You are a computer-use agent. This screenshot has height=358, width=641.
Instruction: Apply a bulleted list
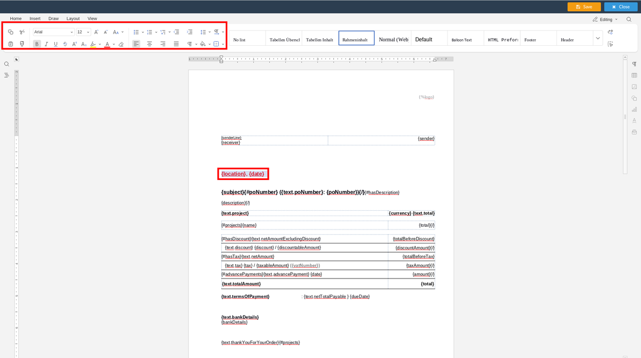tap(136, 32)
